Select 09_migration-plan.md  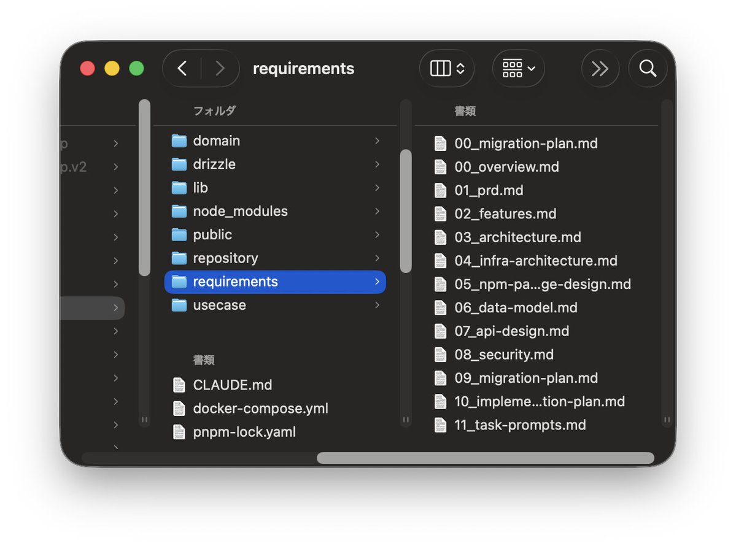[536, 378]
